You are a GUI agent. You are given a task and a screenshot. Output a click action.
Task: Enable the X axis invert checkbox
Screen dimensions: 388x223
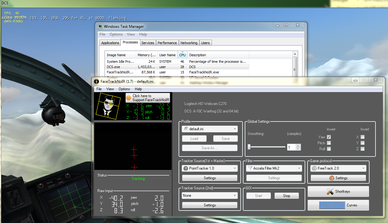coord(362,137)
